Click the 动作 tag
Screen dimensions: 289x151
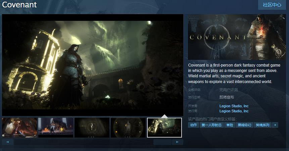click(x=194, y=125)
